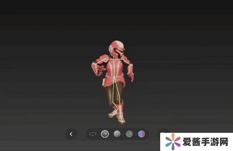Click the partially hidden round button right of presets
This screenshot has height=151, width=233.
click(163, 132)
